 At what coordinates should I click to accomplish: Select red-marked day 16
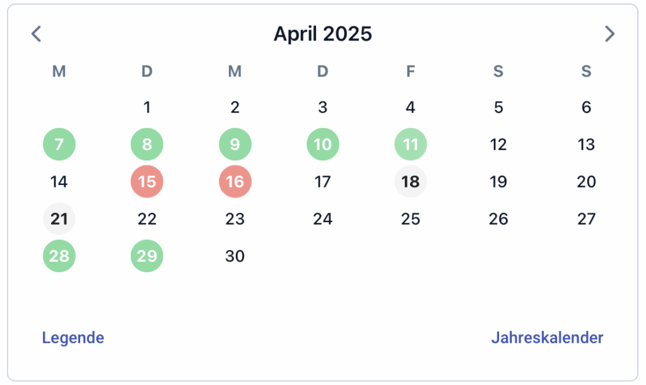click(x=235, y=181)
